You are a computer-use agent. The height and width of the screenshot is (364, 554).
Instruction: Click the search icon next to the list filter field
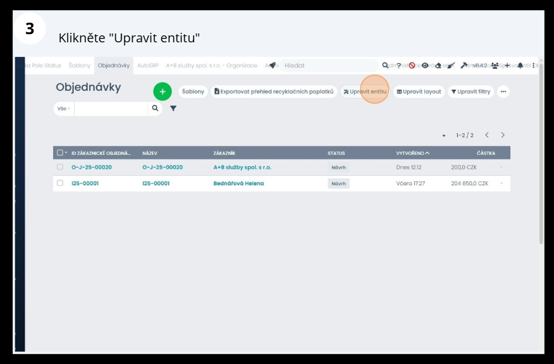coord(155,109)
